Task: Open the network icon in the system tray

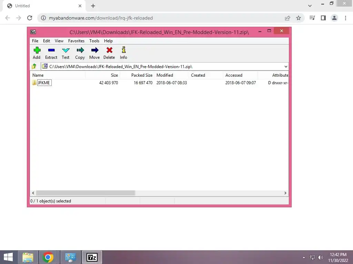Action: 312,257
